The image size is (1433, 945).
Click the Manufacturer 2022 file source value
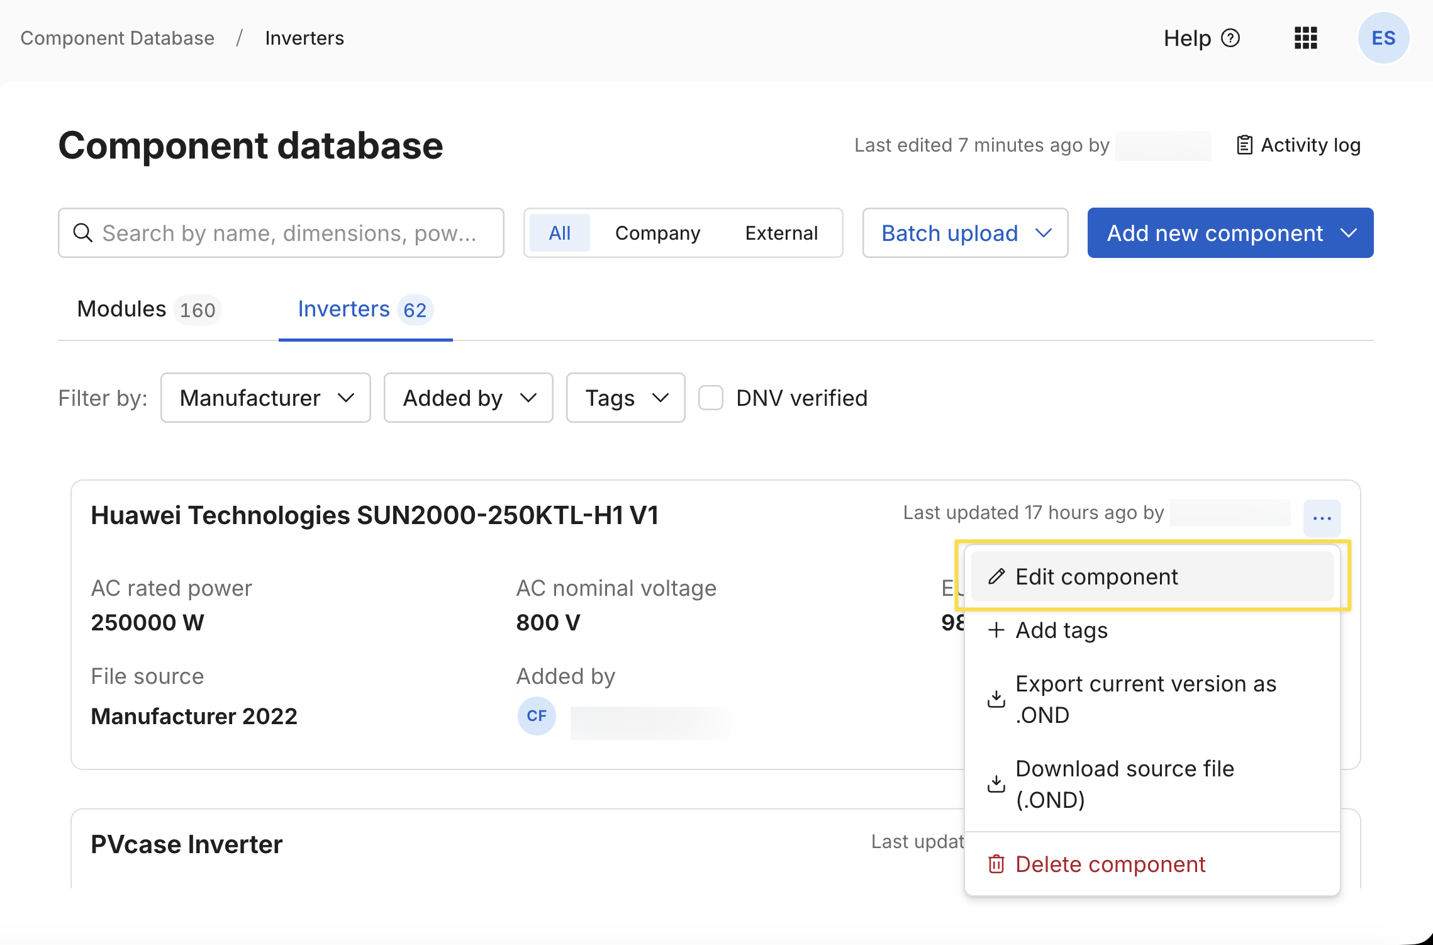[194, 716]
